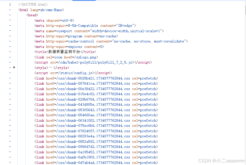Open chunk-043d905e css link
Image resolution: width=246 pixels, height=165 pixels.
[93, 105]
